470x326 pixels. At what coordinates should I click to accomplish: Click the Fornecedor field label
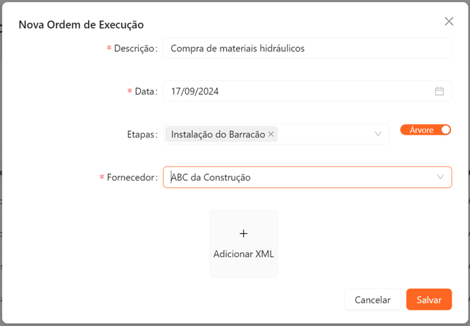(133, 177)
